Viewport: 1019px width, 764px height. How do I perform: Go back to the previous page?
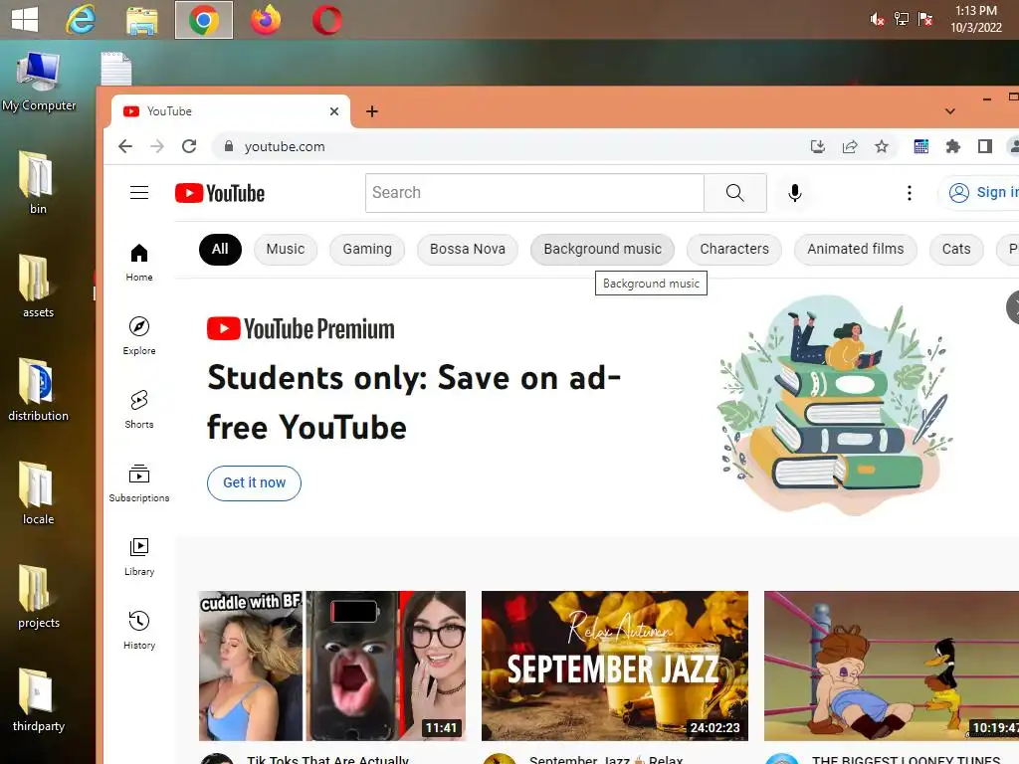tap(125, 146)
